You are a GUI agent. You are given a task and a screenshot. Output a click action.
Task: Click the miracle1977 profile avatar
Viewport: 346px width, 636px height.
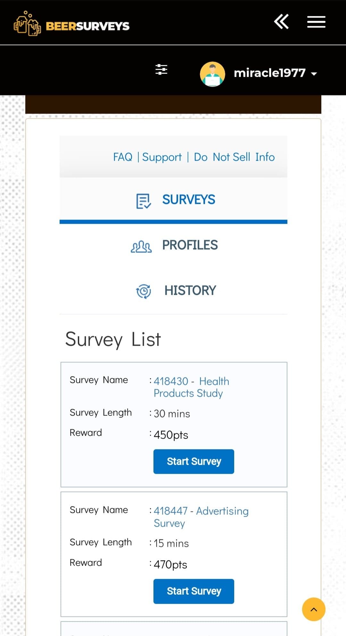point(212,74)
